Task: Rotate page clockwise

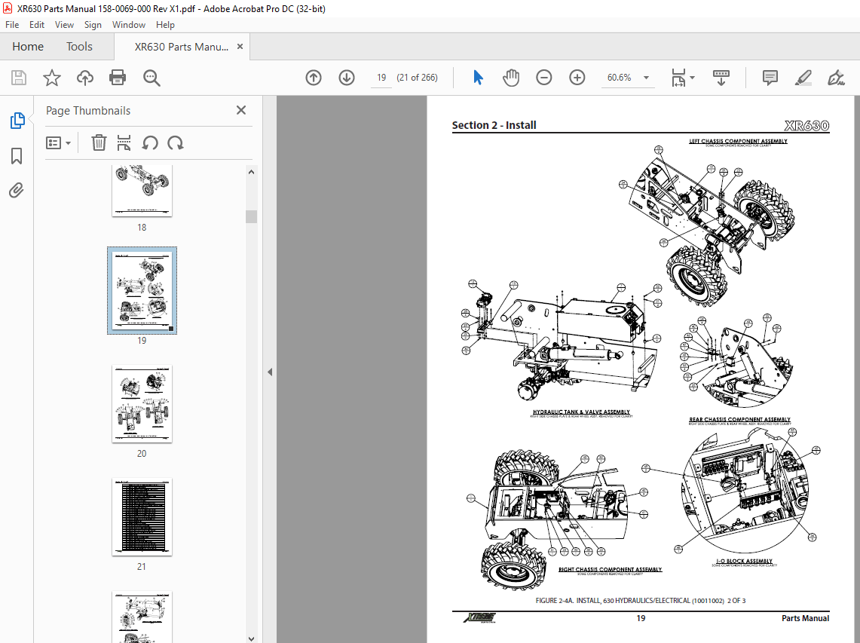Action: [176, 143]
